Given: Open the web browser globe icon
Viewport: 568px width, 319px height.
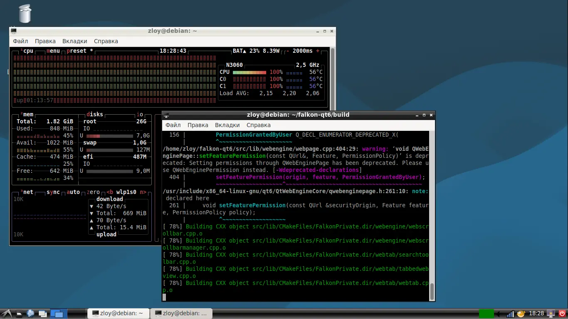Looking at the screenshot, I should [x=31, y=314].
